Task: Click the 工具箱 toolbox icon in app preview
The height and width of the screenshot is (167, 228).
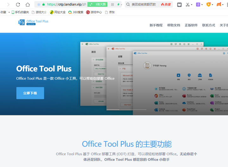Action: pyautogui.click(x=200, y=75)
